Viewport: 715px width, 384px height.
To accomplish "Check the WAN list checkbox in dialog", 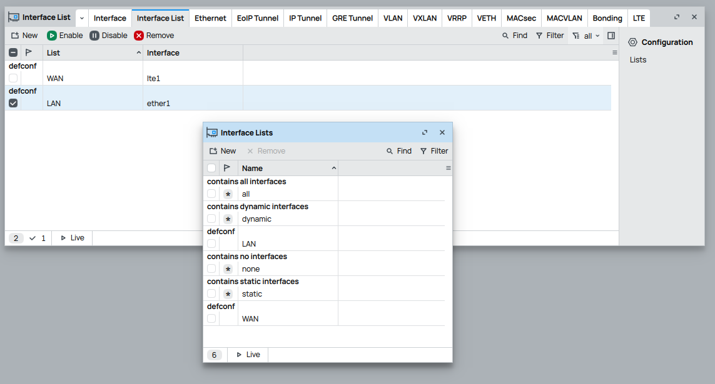I will point(211,319).
